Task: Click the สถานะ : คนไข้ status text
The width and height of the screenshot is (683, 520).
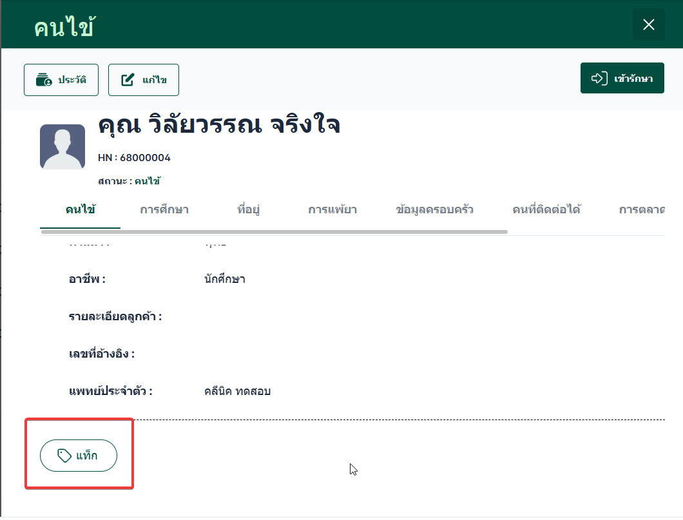Action: click(129, 181)
